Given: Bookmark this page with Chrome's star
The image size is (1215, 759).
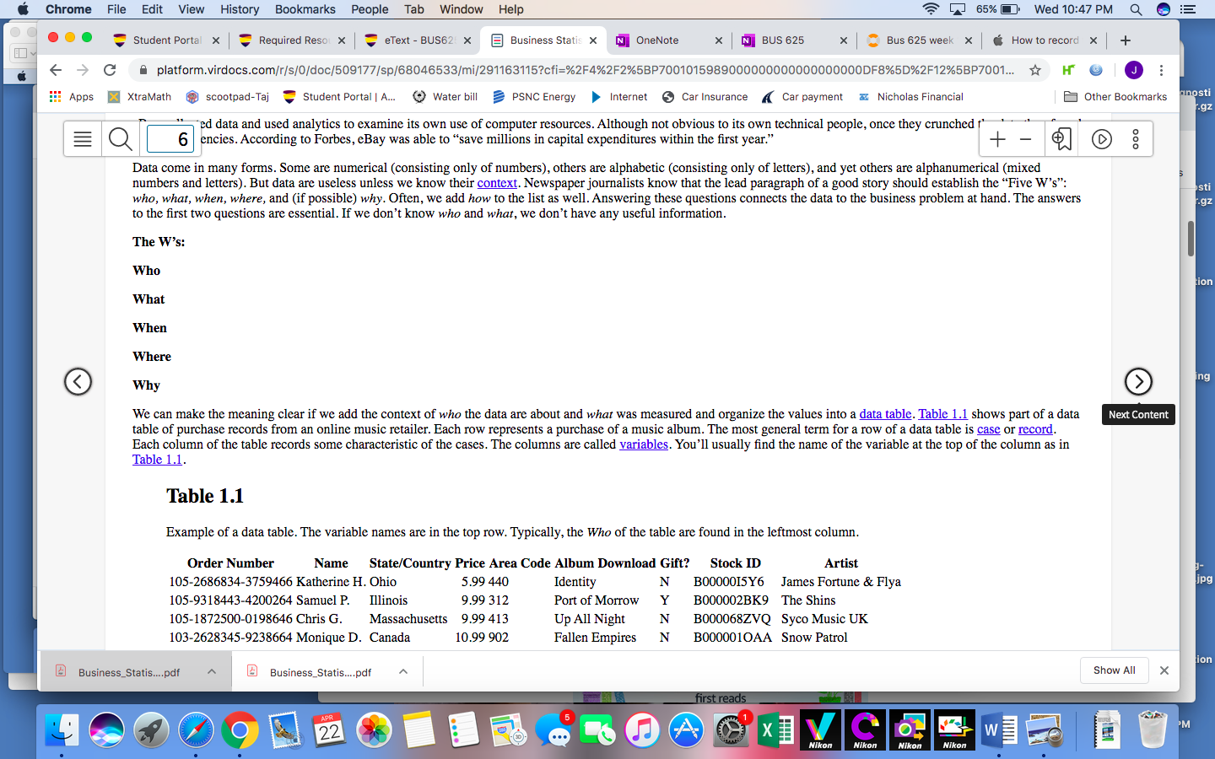Looking at the screenshot, I should [1035, 70].
